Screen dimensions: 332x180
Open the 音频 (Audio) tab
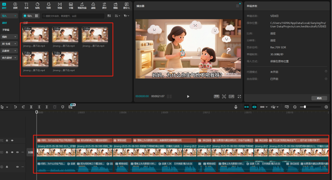coord(15,6)
